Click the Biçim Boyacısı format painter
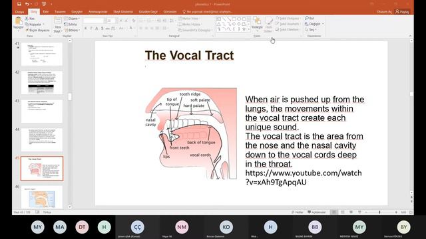The image size is (426, 239). [37, 30]
